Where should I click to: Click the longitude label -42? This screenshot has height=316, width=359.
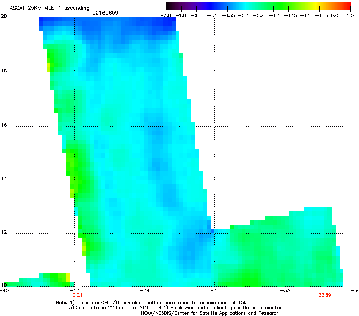click(x=74, y=291)
